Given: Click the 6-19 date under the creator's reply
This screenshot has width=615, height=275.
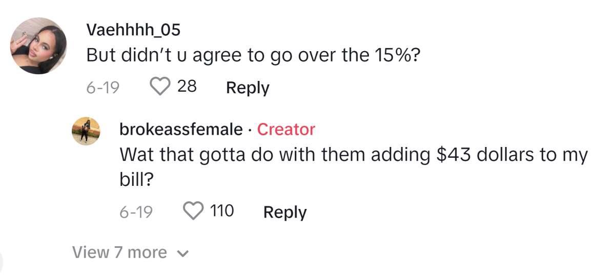Looking at the screenshot, I should click(136, 211).
